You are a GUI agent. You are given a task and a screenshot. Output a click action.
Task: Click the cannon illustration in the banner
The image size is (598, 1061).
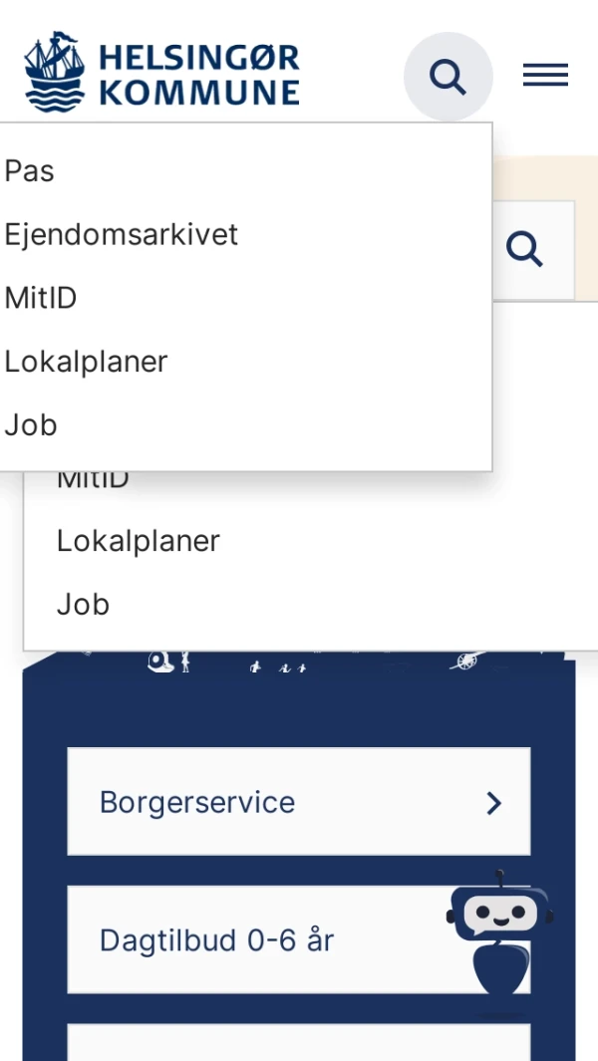point(466,661)
